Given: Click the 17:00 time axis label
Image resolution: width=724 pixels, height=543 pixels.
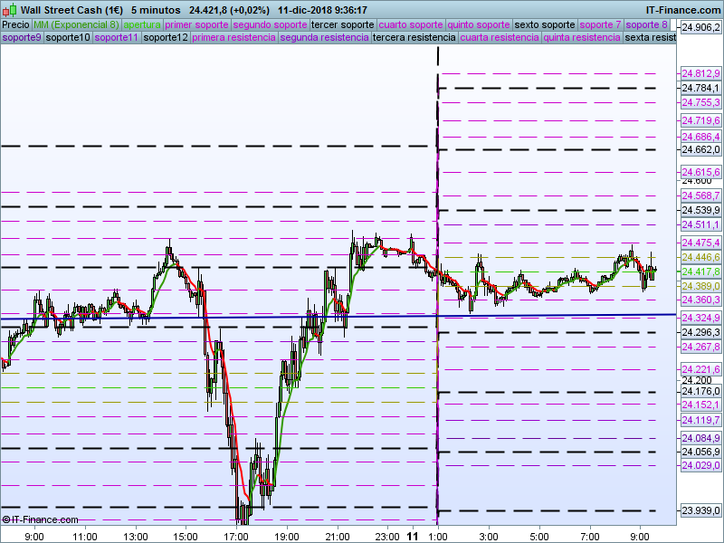Looking at the screenshot, I should coord(236,537).
